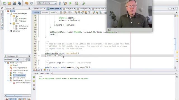The height and width of the screenshot is (100, 179).
Task: Click the Output settings icon below Stop
Action: point(34,89)
